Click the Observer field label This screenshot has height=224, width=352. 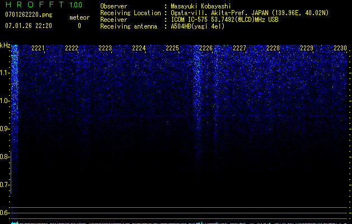(x=114, y=6)
